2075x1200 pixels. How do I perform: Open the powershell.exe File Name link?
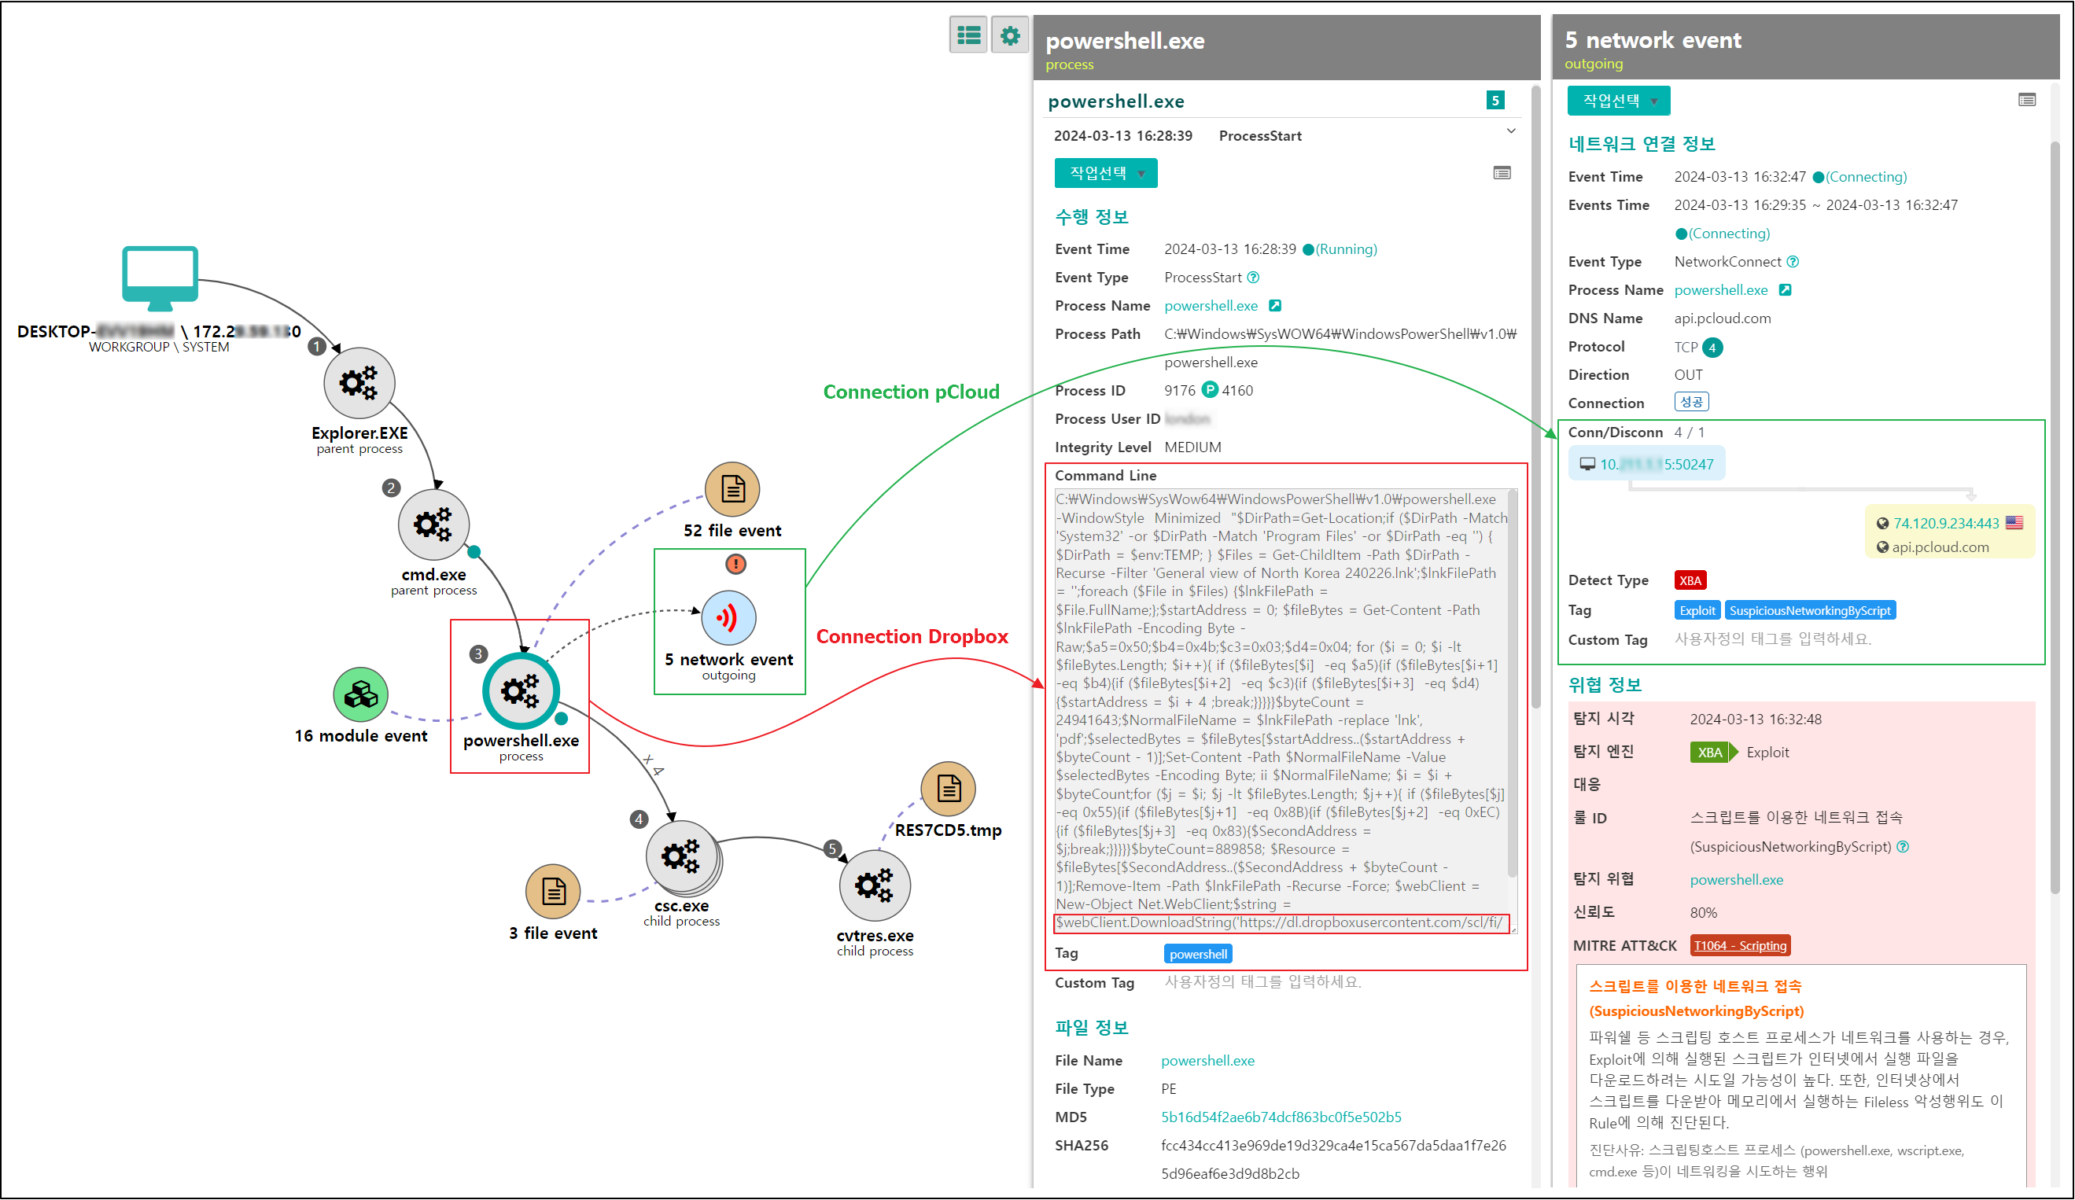coord(1208,1060)
